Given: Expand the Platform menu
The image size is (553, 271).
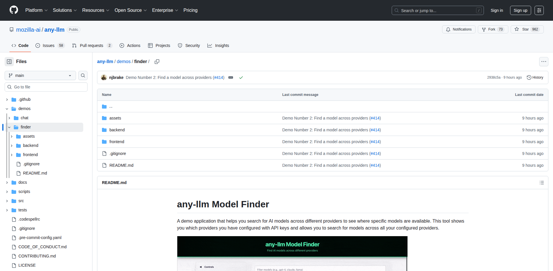Looking at the screenshot, I should (36, 10).
